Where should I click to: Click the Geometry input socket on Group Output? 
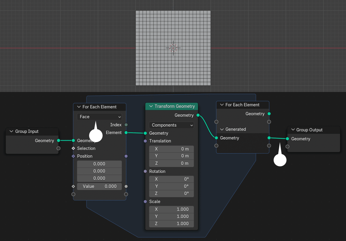pos(287,139)
